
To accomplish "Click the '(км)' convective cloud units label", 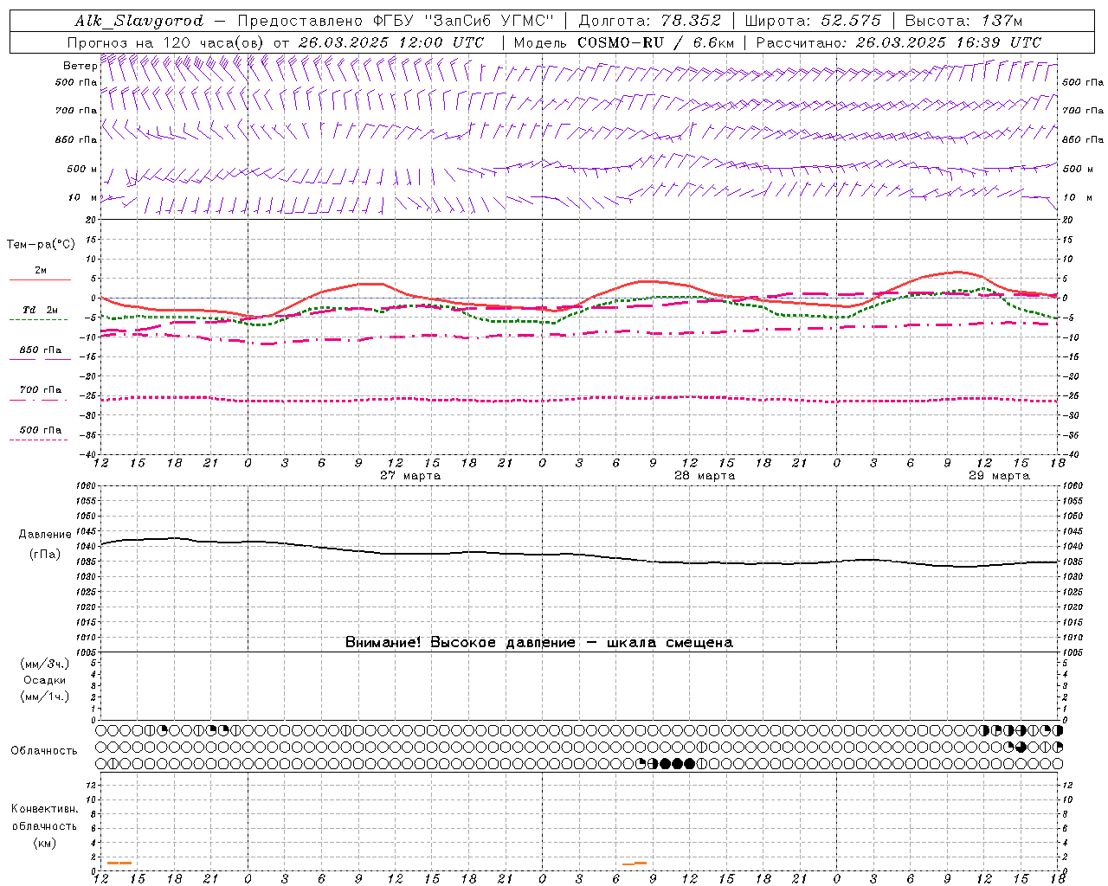I will coord(45,843).
